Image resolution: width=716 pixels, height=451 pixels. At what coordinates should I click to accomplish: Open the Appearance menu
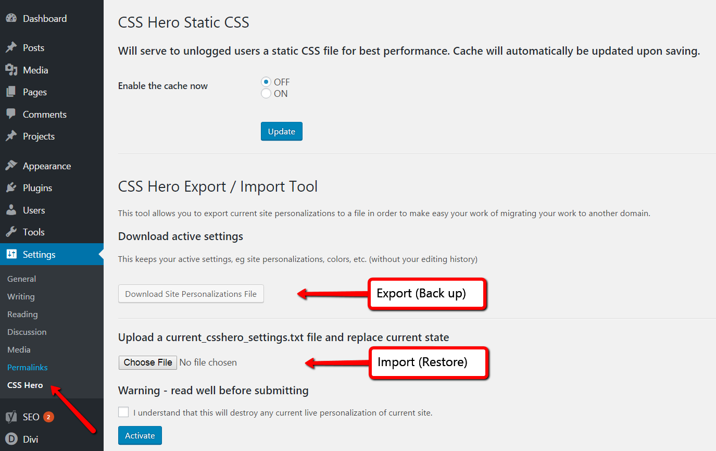tap(47, 166)
